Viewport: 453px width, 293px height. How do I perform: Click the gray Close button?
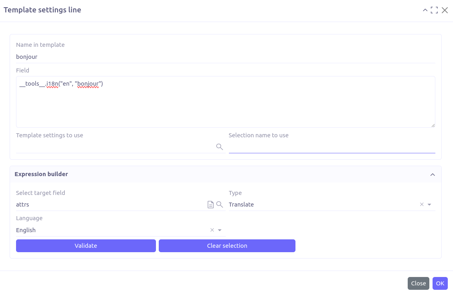(418, 283)
